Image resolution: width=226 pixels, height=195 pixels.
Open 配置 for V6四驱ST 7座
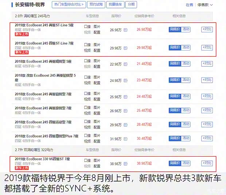click(x=97, y=166)
